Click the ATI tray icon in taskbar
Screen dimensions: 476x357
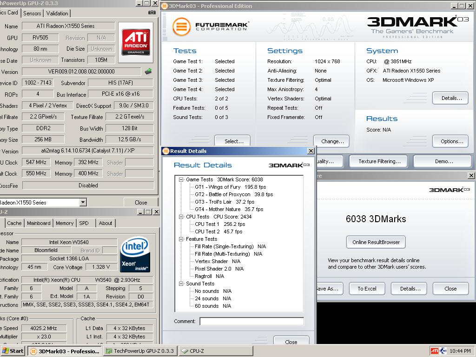(435, 351)
